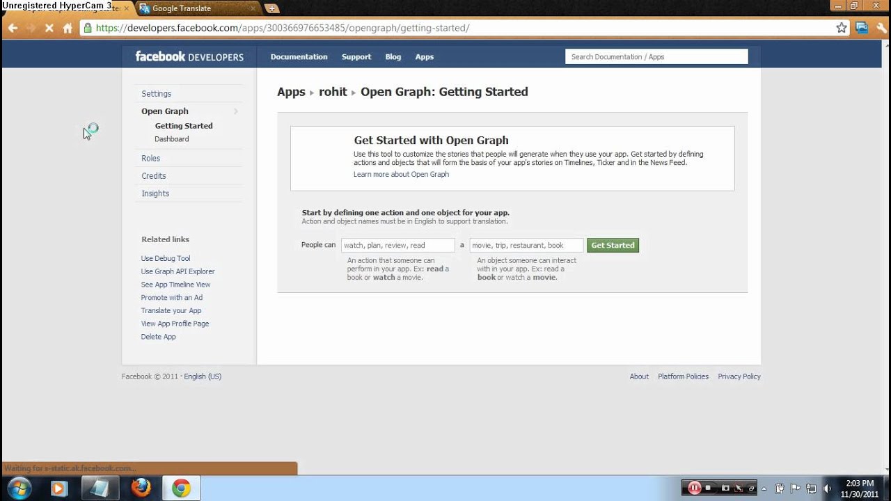Stop loading the page with the X button
This screenshot has height=501, width=891.
pos(49,29)
